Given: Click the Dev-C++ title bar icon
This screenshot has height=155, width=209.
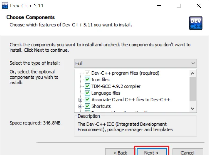Looking at the screenshot, I should [5, 5].
